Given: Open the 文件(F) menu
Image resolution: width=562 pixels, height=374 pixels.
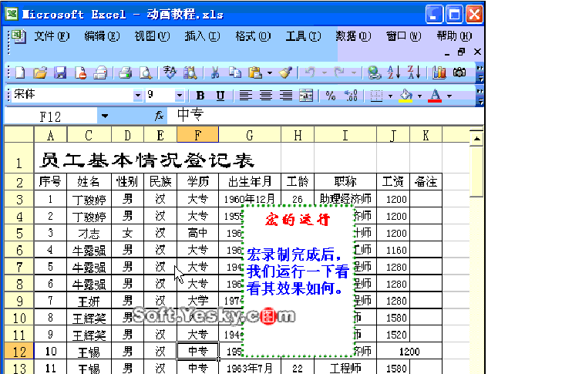Looking at the screenshot, I should click(52, 36).
